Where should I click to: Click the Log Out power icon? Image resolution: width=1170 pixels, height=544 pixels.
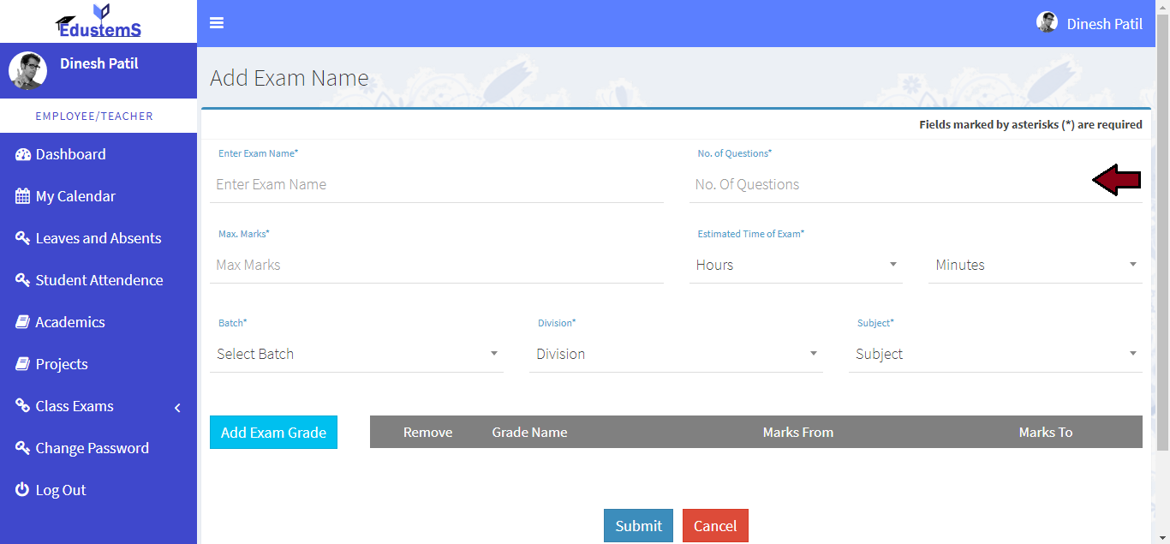tap(23, 490)
